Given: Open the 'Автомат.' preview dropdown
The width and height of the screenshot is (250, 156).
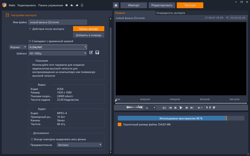Looking at the screenshot, I should (x=78, y=145).
